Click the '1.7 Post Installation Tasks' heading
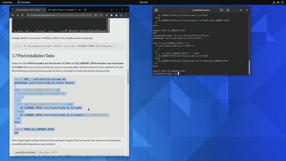The height and width of the screenshot is (161, 286). (33, 55)
